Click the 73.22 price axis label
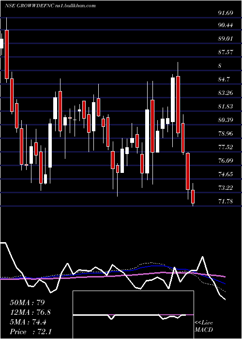This screenshot has height=339, width=242. pos(226,188)
